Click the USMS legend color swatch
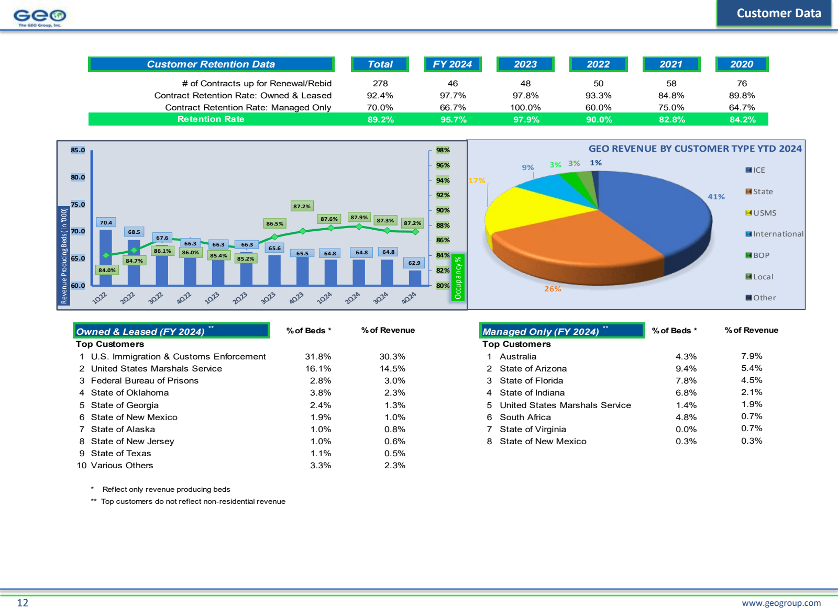 point(748,213)
